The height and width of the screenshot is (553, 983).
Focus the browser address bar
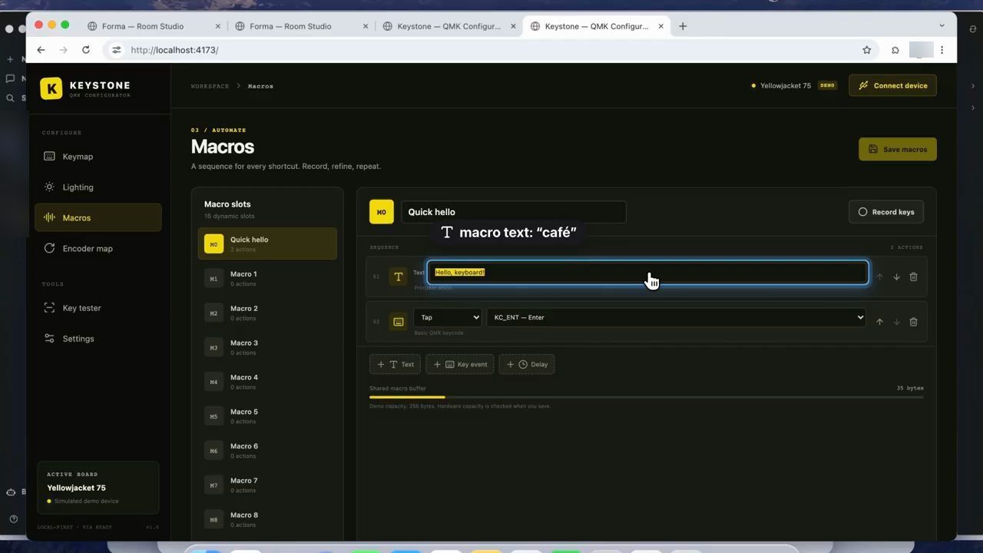point(491,50)
